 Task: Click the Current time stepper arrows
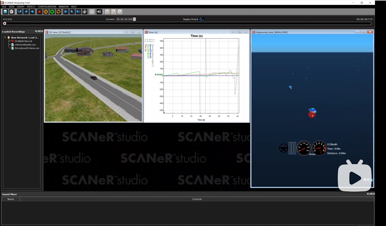[134, 19]
